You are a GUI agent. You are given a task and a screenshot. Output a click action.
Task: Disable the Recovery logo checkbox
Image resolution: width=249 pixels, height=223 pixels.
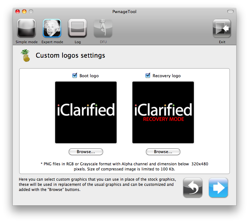[x=148, y=76]
